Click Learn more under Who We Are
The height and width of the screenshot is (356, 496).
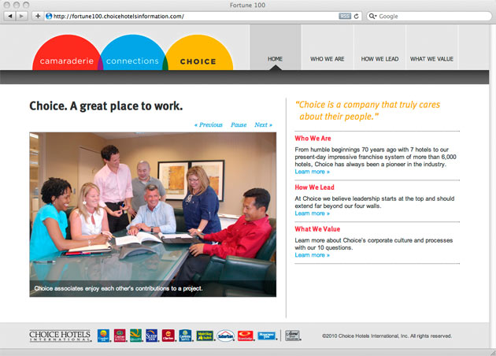tap(313, 172)
